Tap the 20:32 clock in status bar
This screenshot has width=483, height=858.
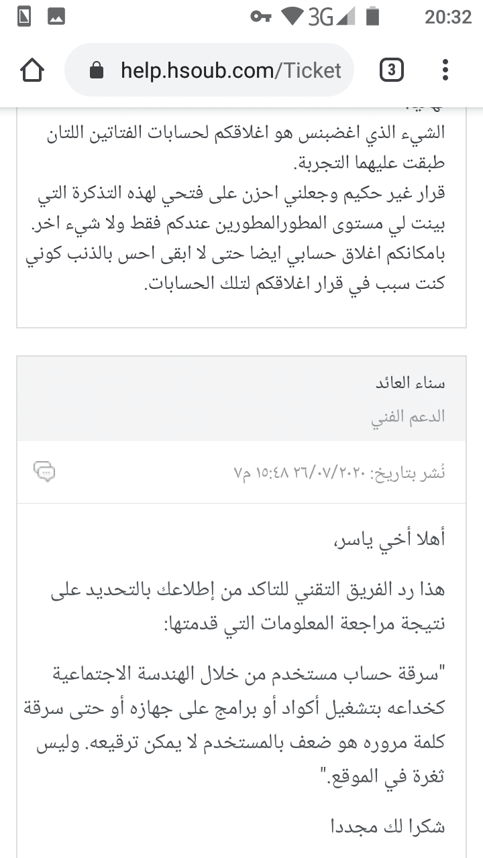pyautogui.click(x=447, y=17)
